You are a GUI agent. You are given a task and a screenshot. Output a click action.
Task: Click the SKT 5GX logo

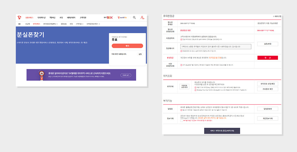(108, 18)
